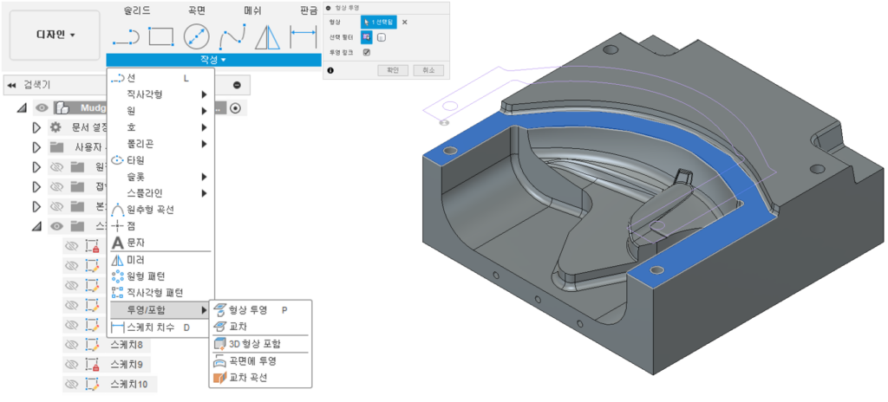The height and width of the screenshot is (402, 888).
Task: Choose 선 (Line) from the 작성 menu
Action: (160, 78)
